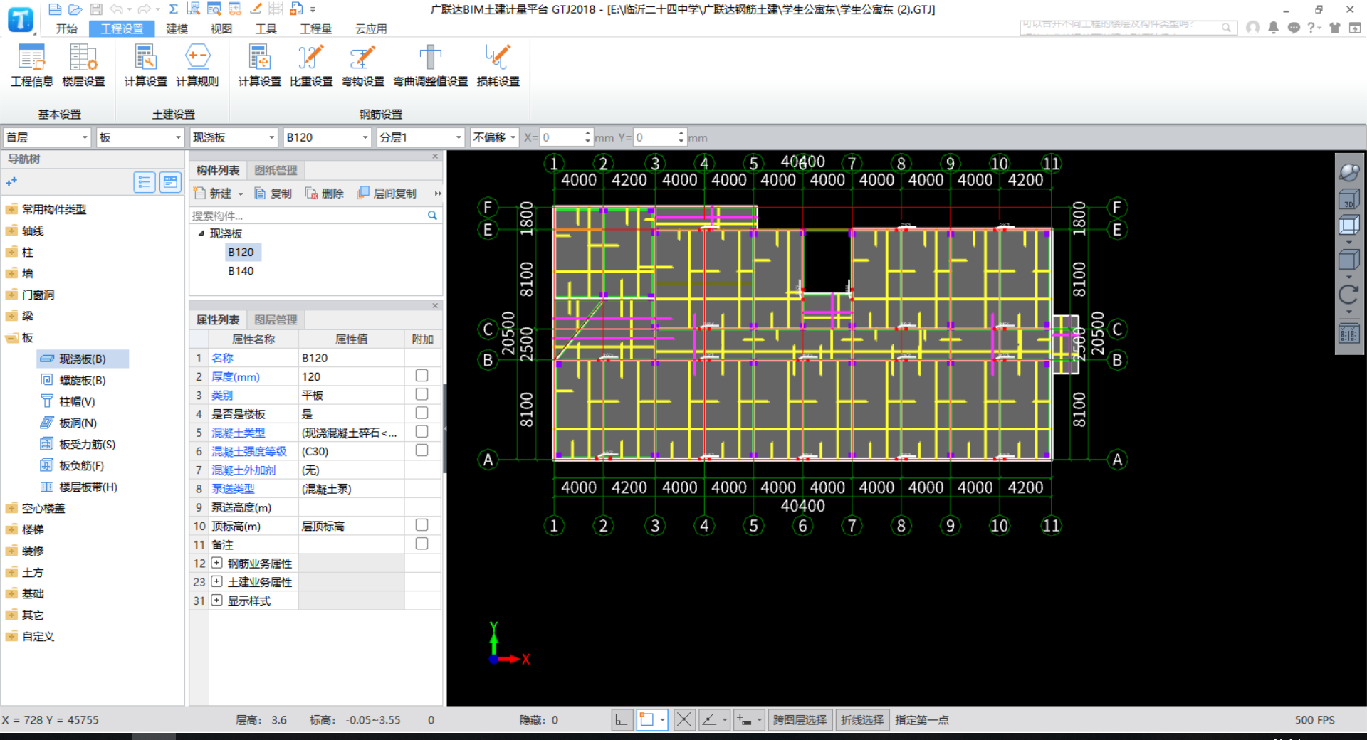Switch to 开始 ribbon tab
The width and height of the screenshot is (1367, 740).
[x=66, y=28]
